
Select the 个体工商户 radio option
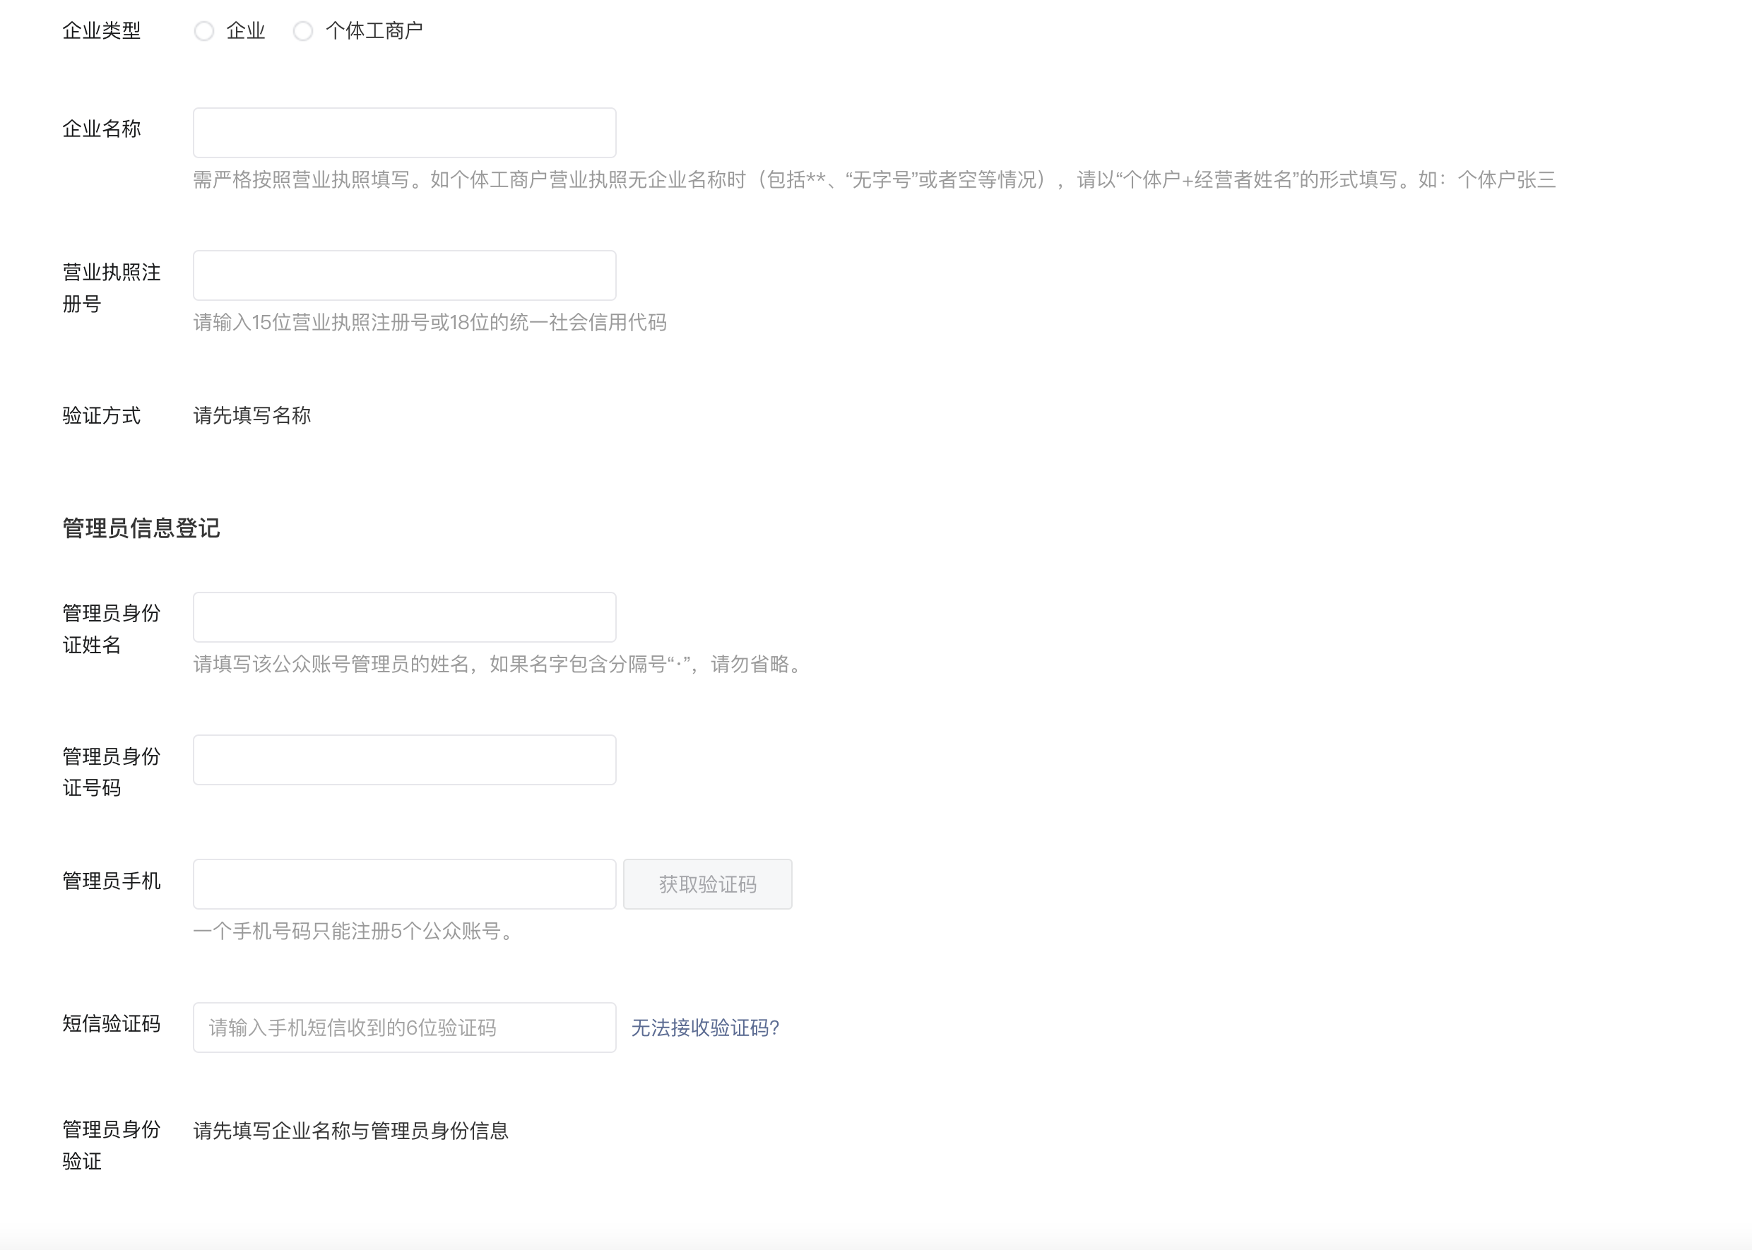click(303, 31)
